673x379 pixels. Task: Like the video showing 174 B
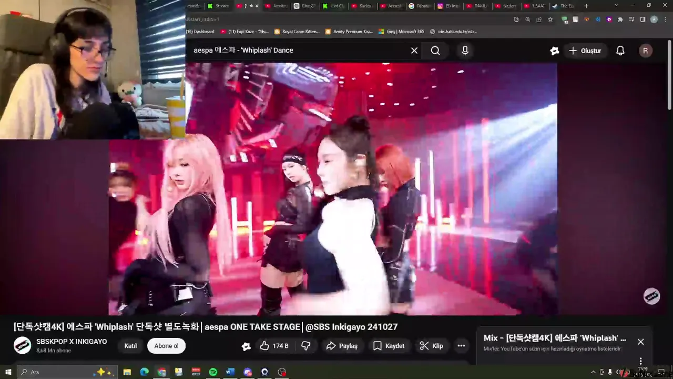[274, 346]
